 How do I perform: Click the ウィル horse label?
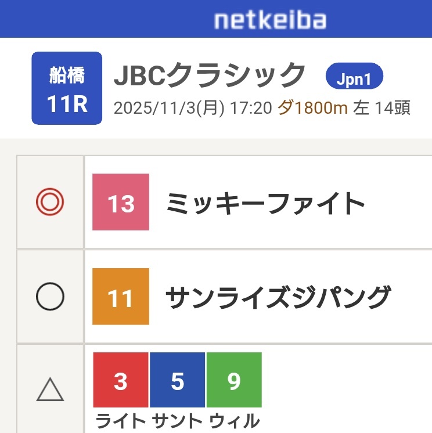pos(235,421)
